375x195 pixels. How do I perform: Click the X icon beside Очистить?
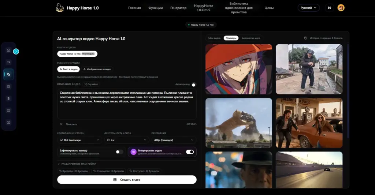61,124
